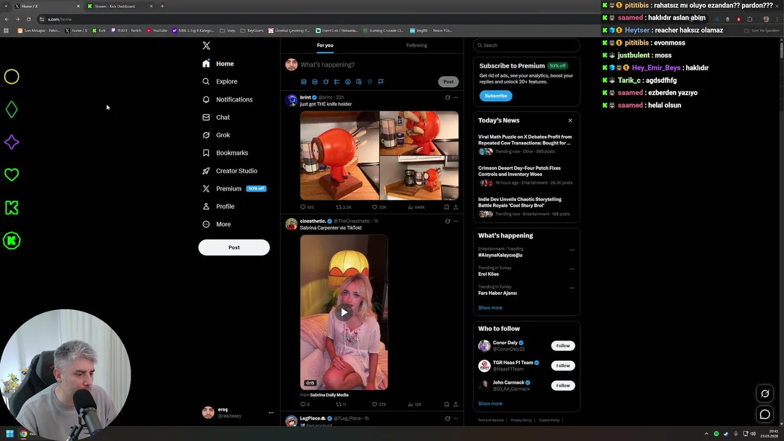Open emoji picker in composer
The image size is (784, 441).
(x=348, y=81)
